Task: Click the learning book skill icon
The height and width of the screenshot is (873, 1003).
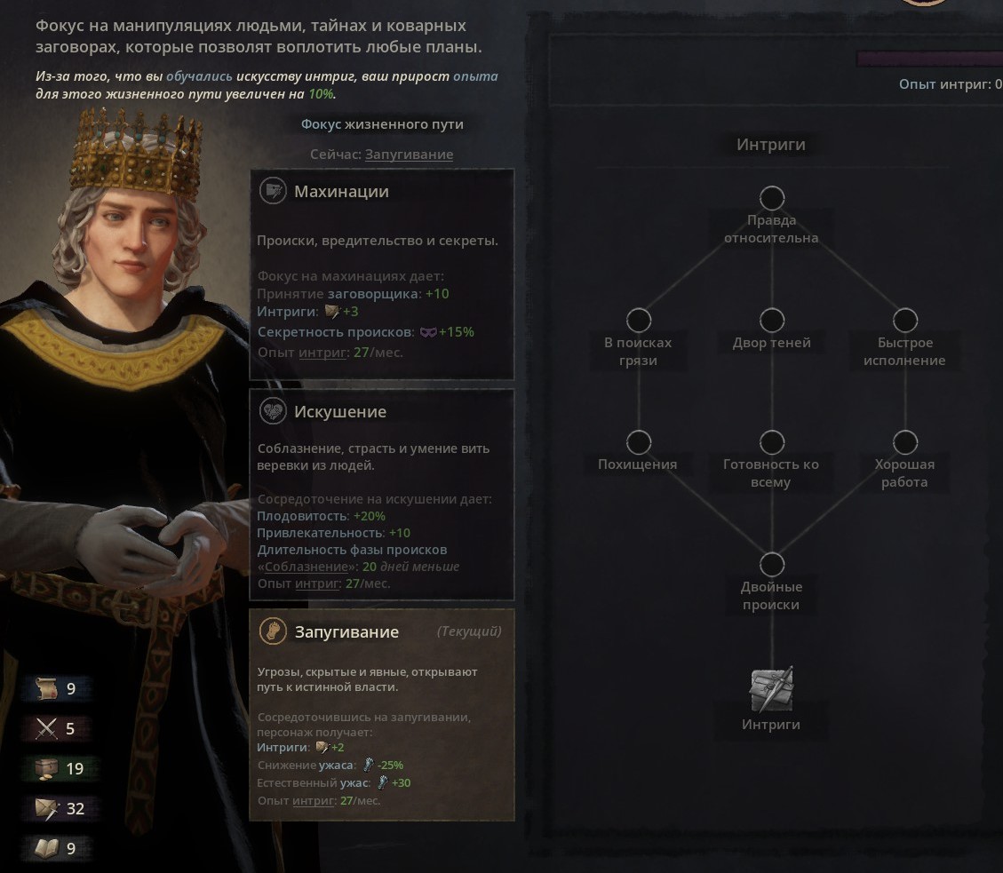Action: [47, 848]
